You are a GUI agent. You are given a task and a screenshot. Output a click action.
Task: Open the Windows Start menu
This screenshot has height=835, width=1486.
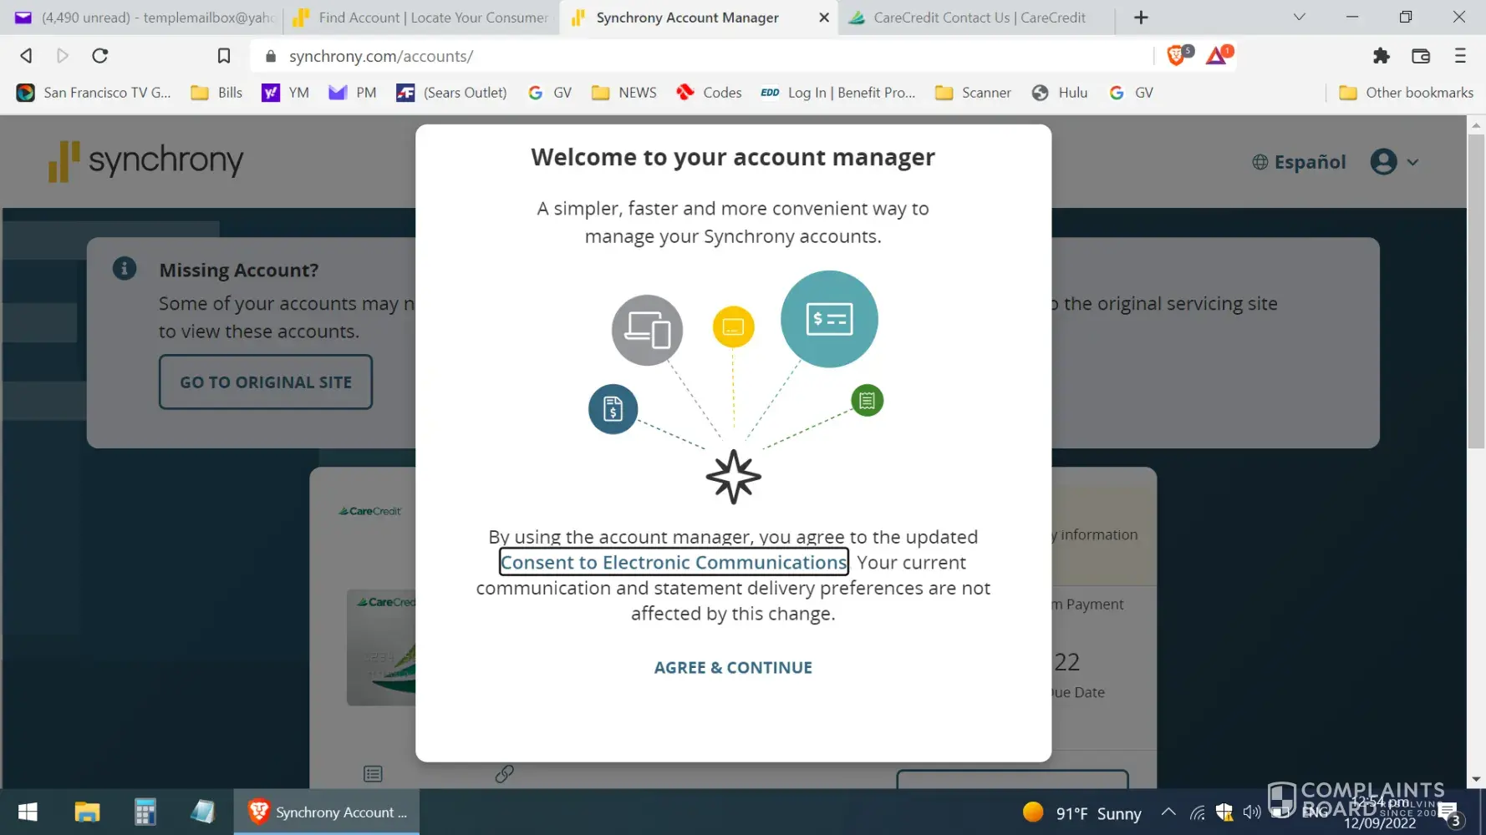28,812
